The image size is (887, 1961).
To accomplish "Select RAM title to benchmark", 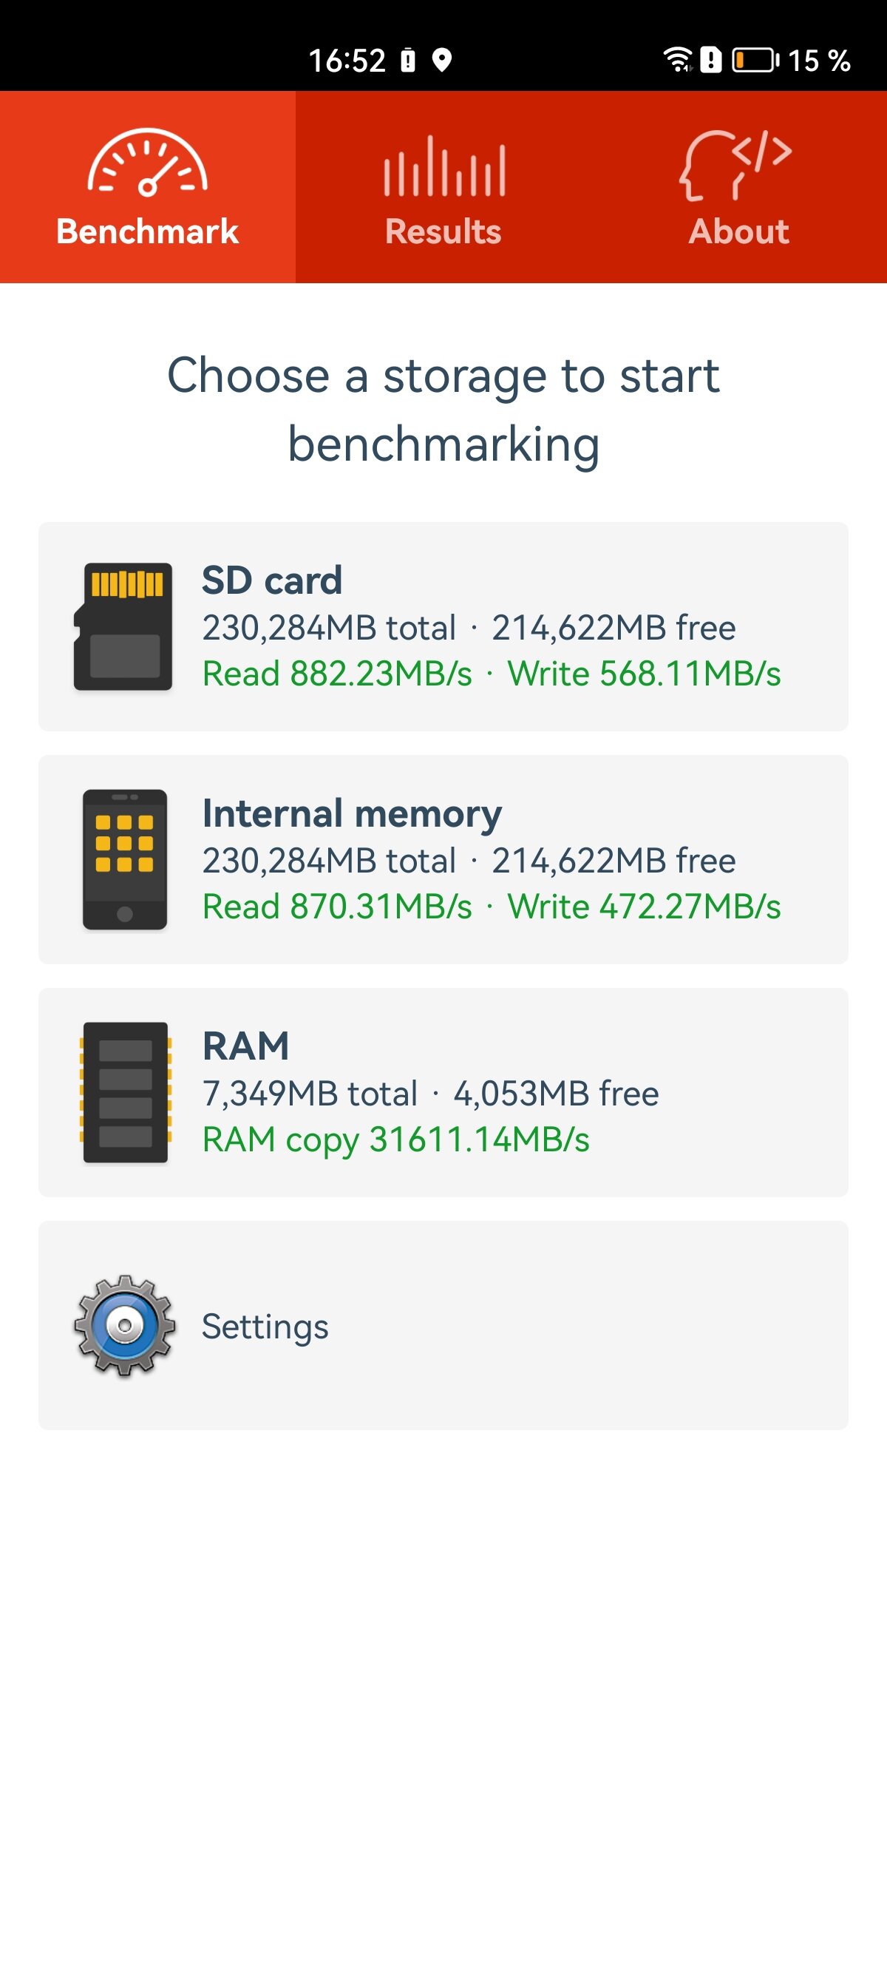I will 245,1046.
